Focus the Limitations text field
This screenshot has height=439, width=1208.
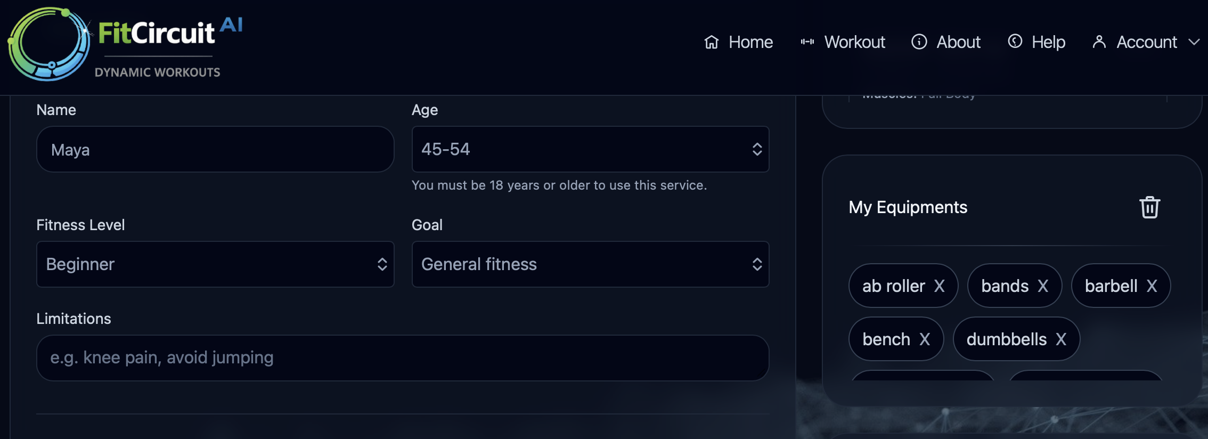point(403,357)
